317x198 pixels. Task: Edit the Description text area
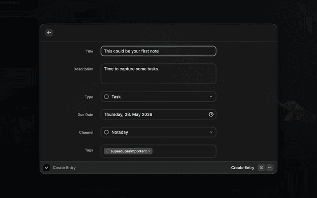point(158,74)
